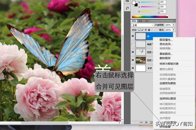Click the 填充 fill value field

168,30
